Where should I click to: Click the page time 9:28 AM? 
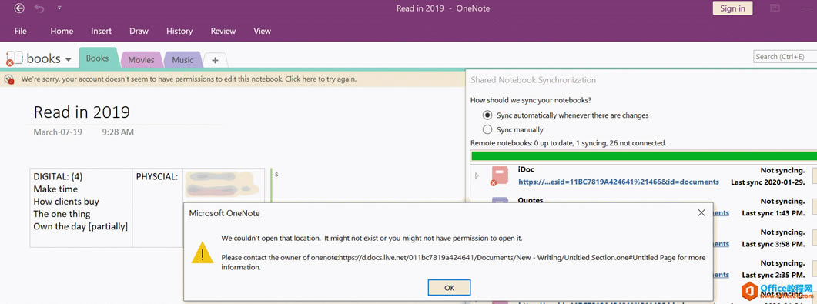[x=118, y=132]
